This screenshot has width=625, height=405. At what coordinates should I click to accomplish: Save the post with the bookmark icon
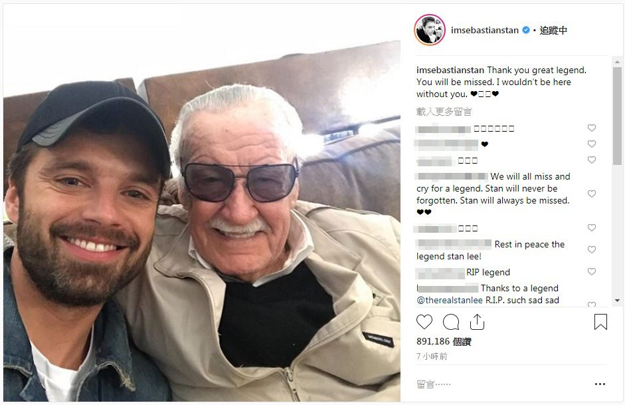pyautogui.click(x=600, y=323)
